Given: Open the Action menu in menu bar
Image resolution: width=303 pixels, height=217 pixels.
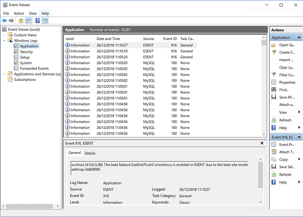Looking at the screenshot, I should (19, 13).
